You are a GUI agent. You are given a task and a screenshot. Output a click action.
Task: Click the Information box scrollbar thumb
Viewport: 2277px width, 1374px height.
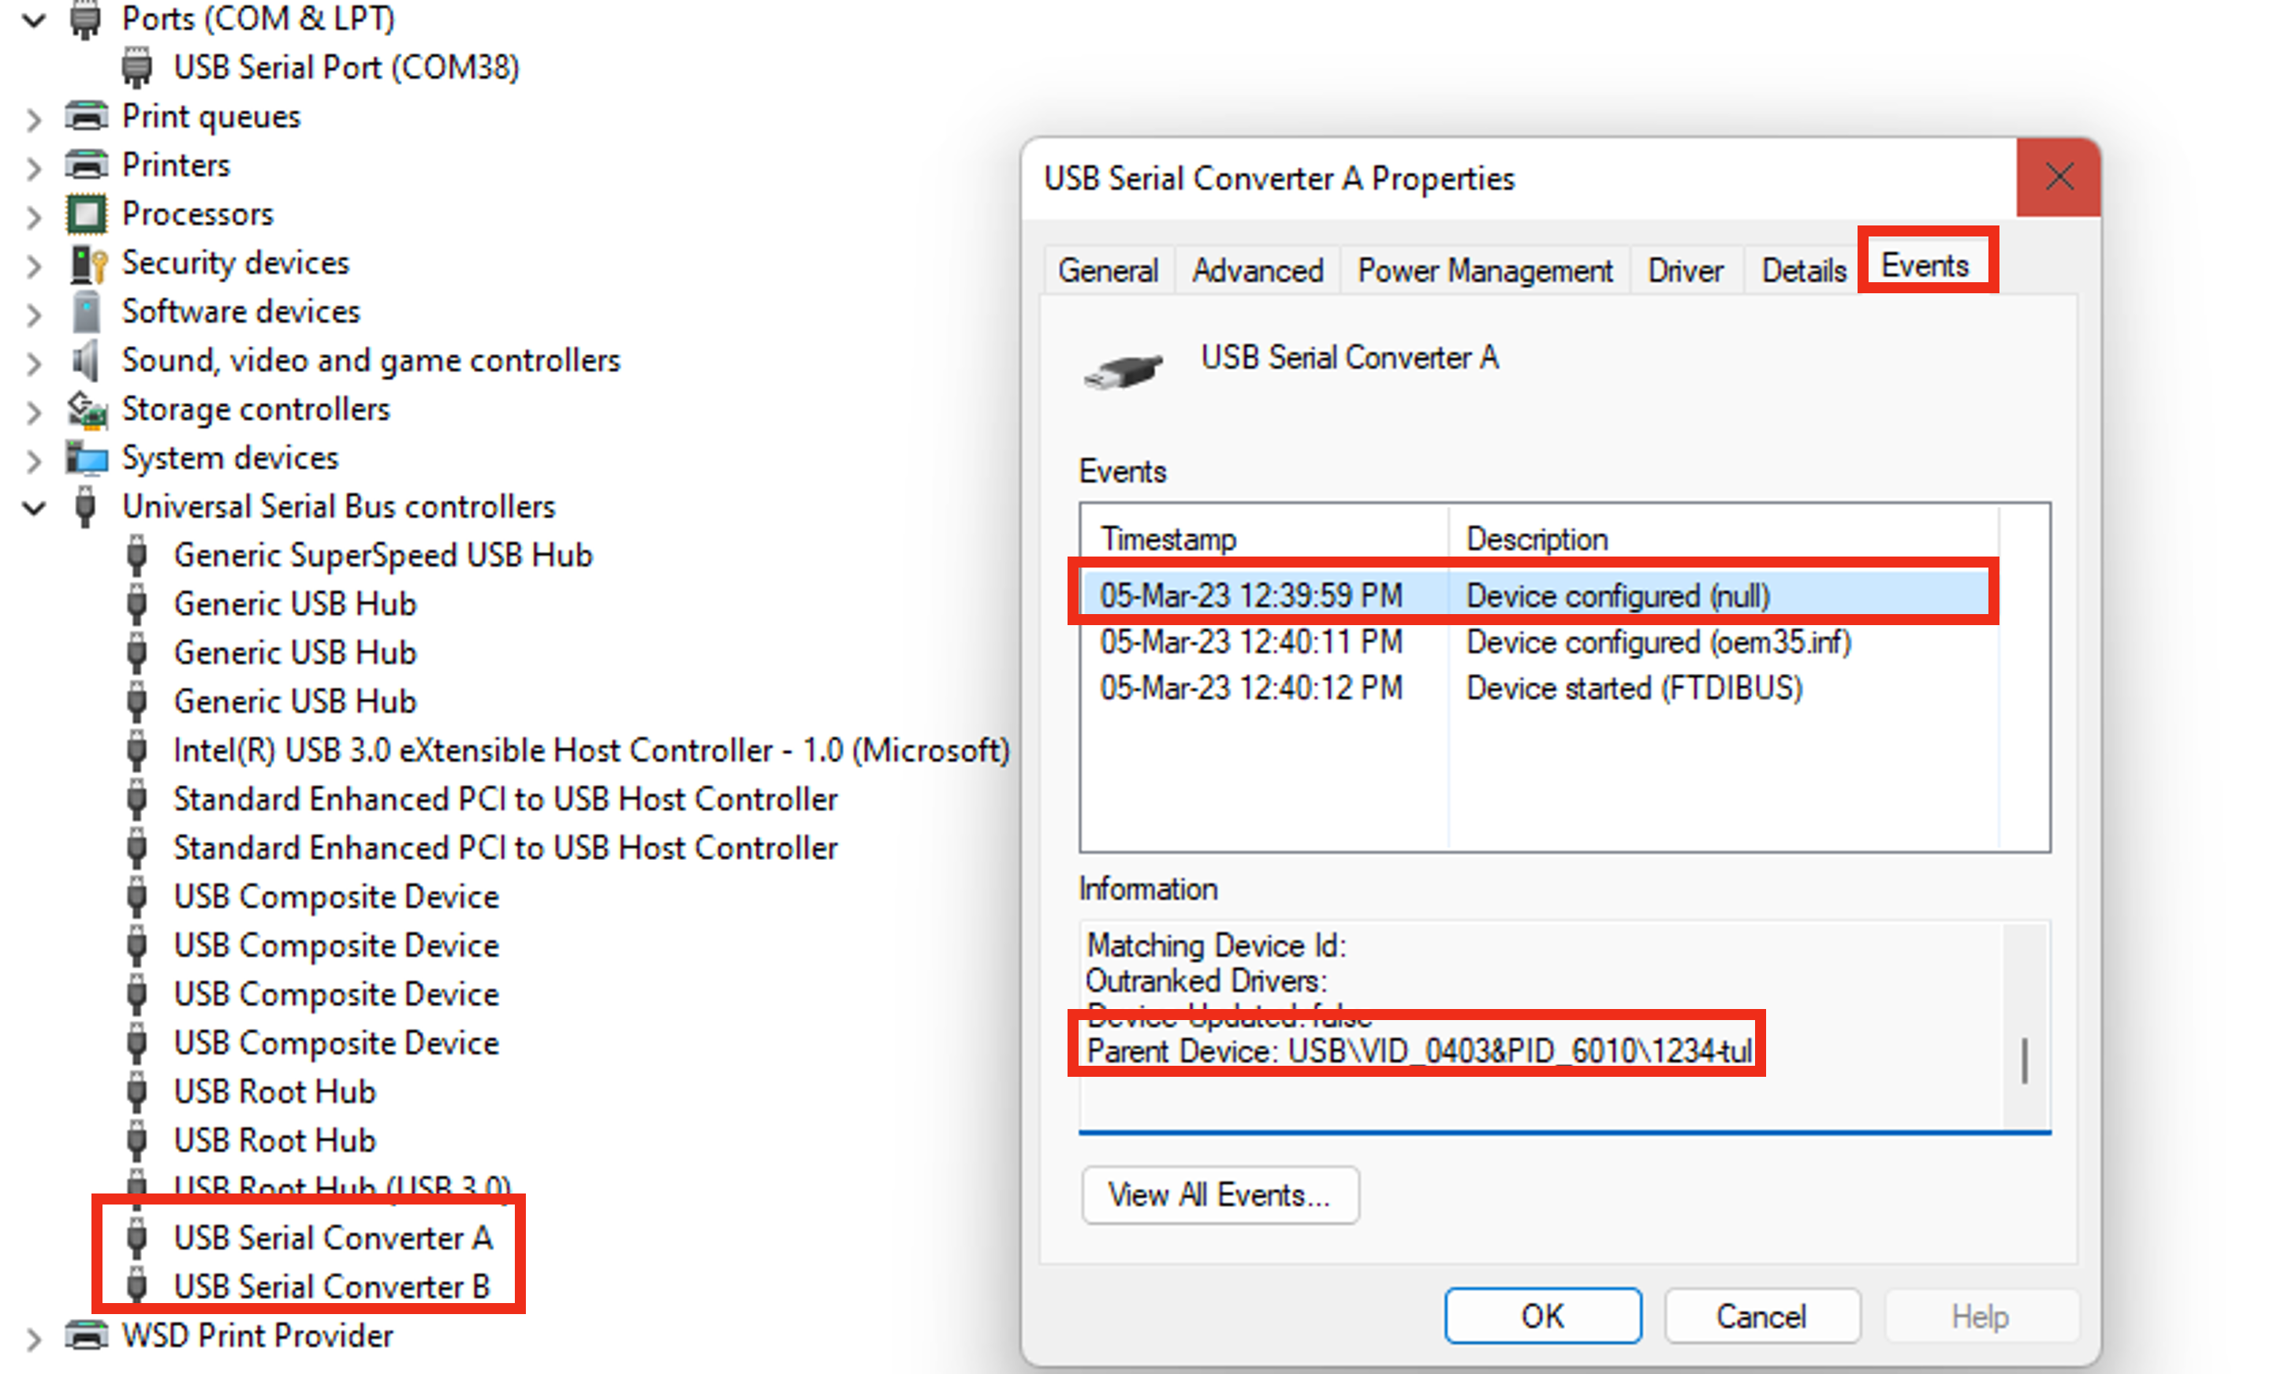click(x=2025, y=1061)
